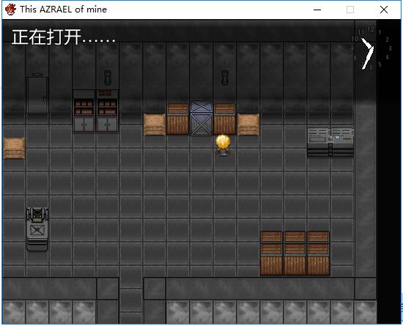
Task: Click the white clock hands
Action: point(368,53)
